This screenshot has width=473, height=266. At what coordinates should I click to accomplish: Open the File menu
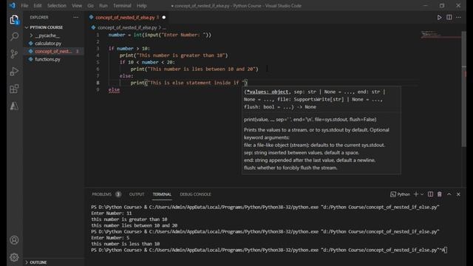(24, 5)
